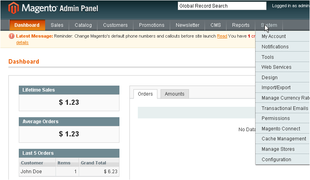Open the Dashboard menu
The image size is (310, 180).
[27, 25]
